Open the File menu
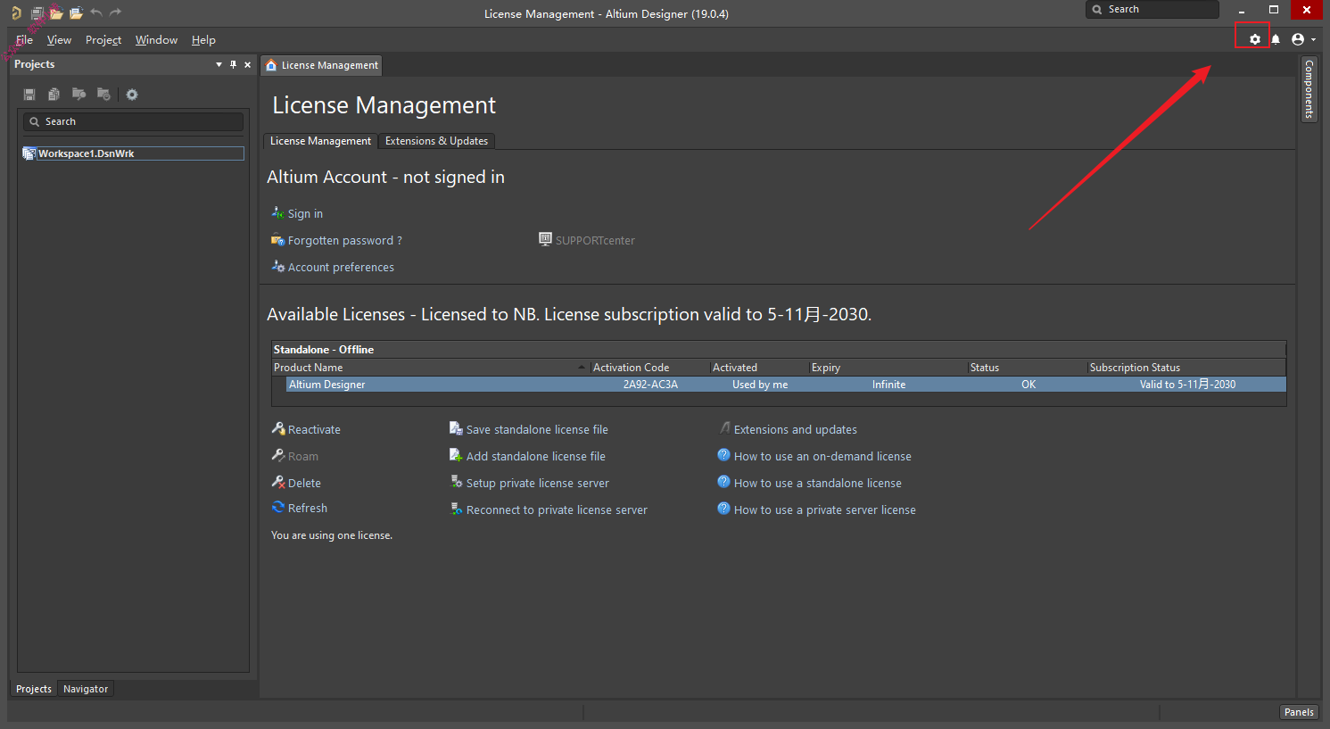1330x729 pixels. (24, 40)
